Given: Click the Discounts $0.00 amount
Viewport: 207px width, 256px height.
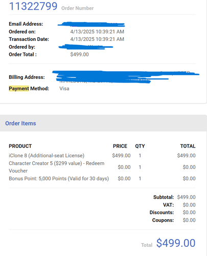Looking at the screenshot, I should click(189, 212).
